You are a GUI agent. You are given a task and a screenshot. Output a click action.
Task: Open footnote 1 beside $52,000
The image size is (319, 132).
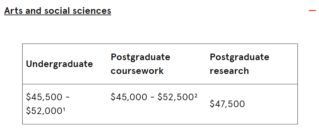[64, 110]
